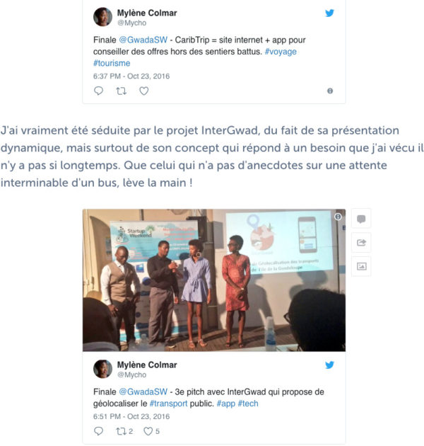The image size is (424, 446).
Task: Retweet the CaribTrip tweet
Action: tap(122, 91)
